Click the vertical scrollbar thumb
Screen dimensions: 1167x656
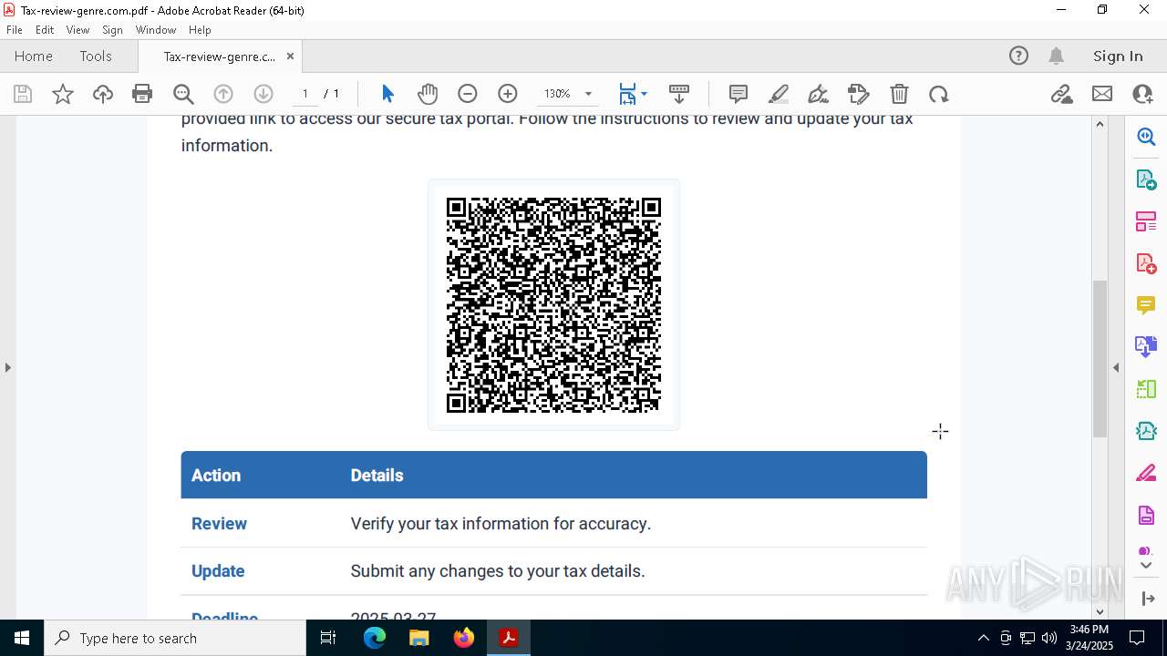point(1100,358)
